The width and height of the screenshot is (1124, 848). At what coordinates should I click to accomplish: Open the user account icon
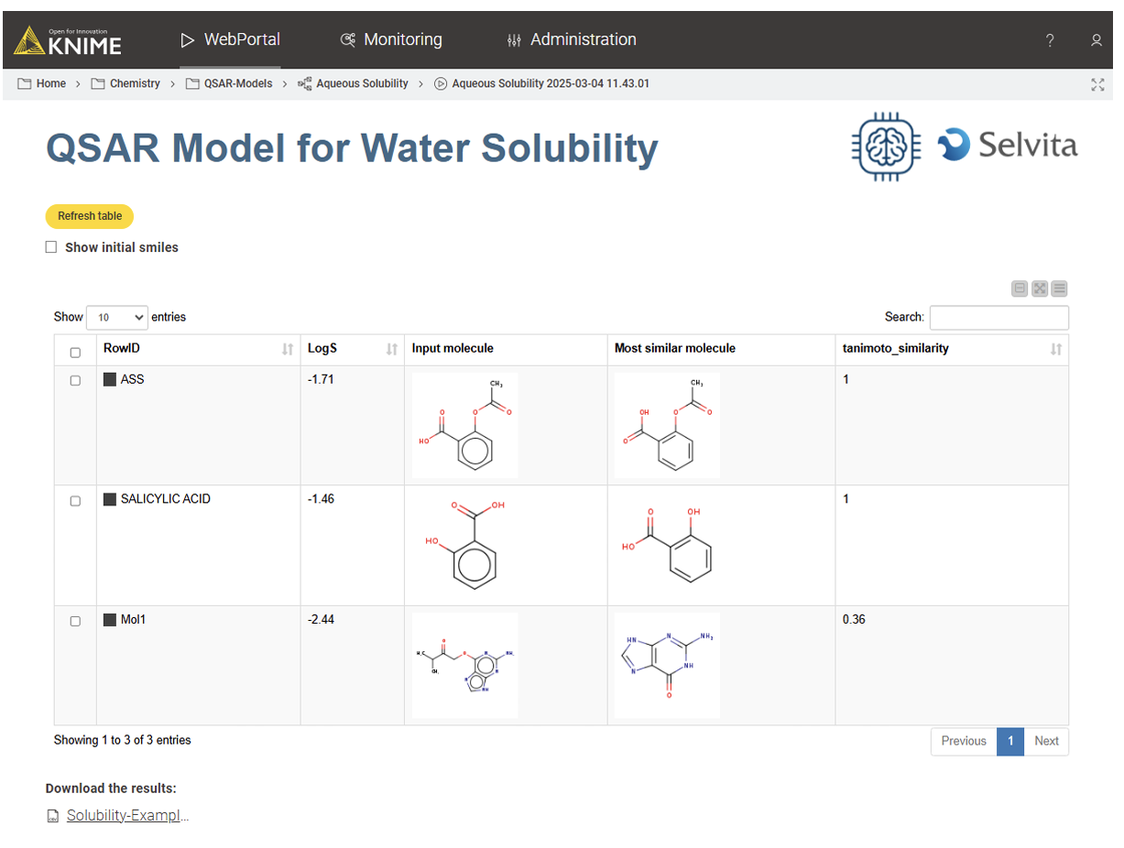(x=1096, y=40)
